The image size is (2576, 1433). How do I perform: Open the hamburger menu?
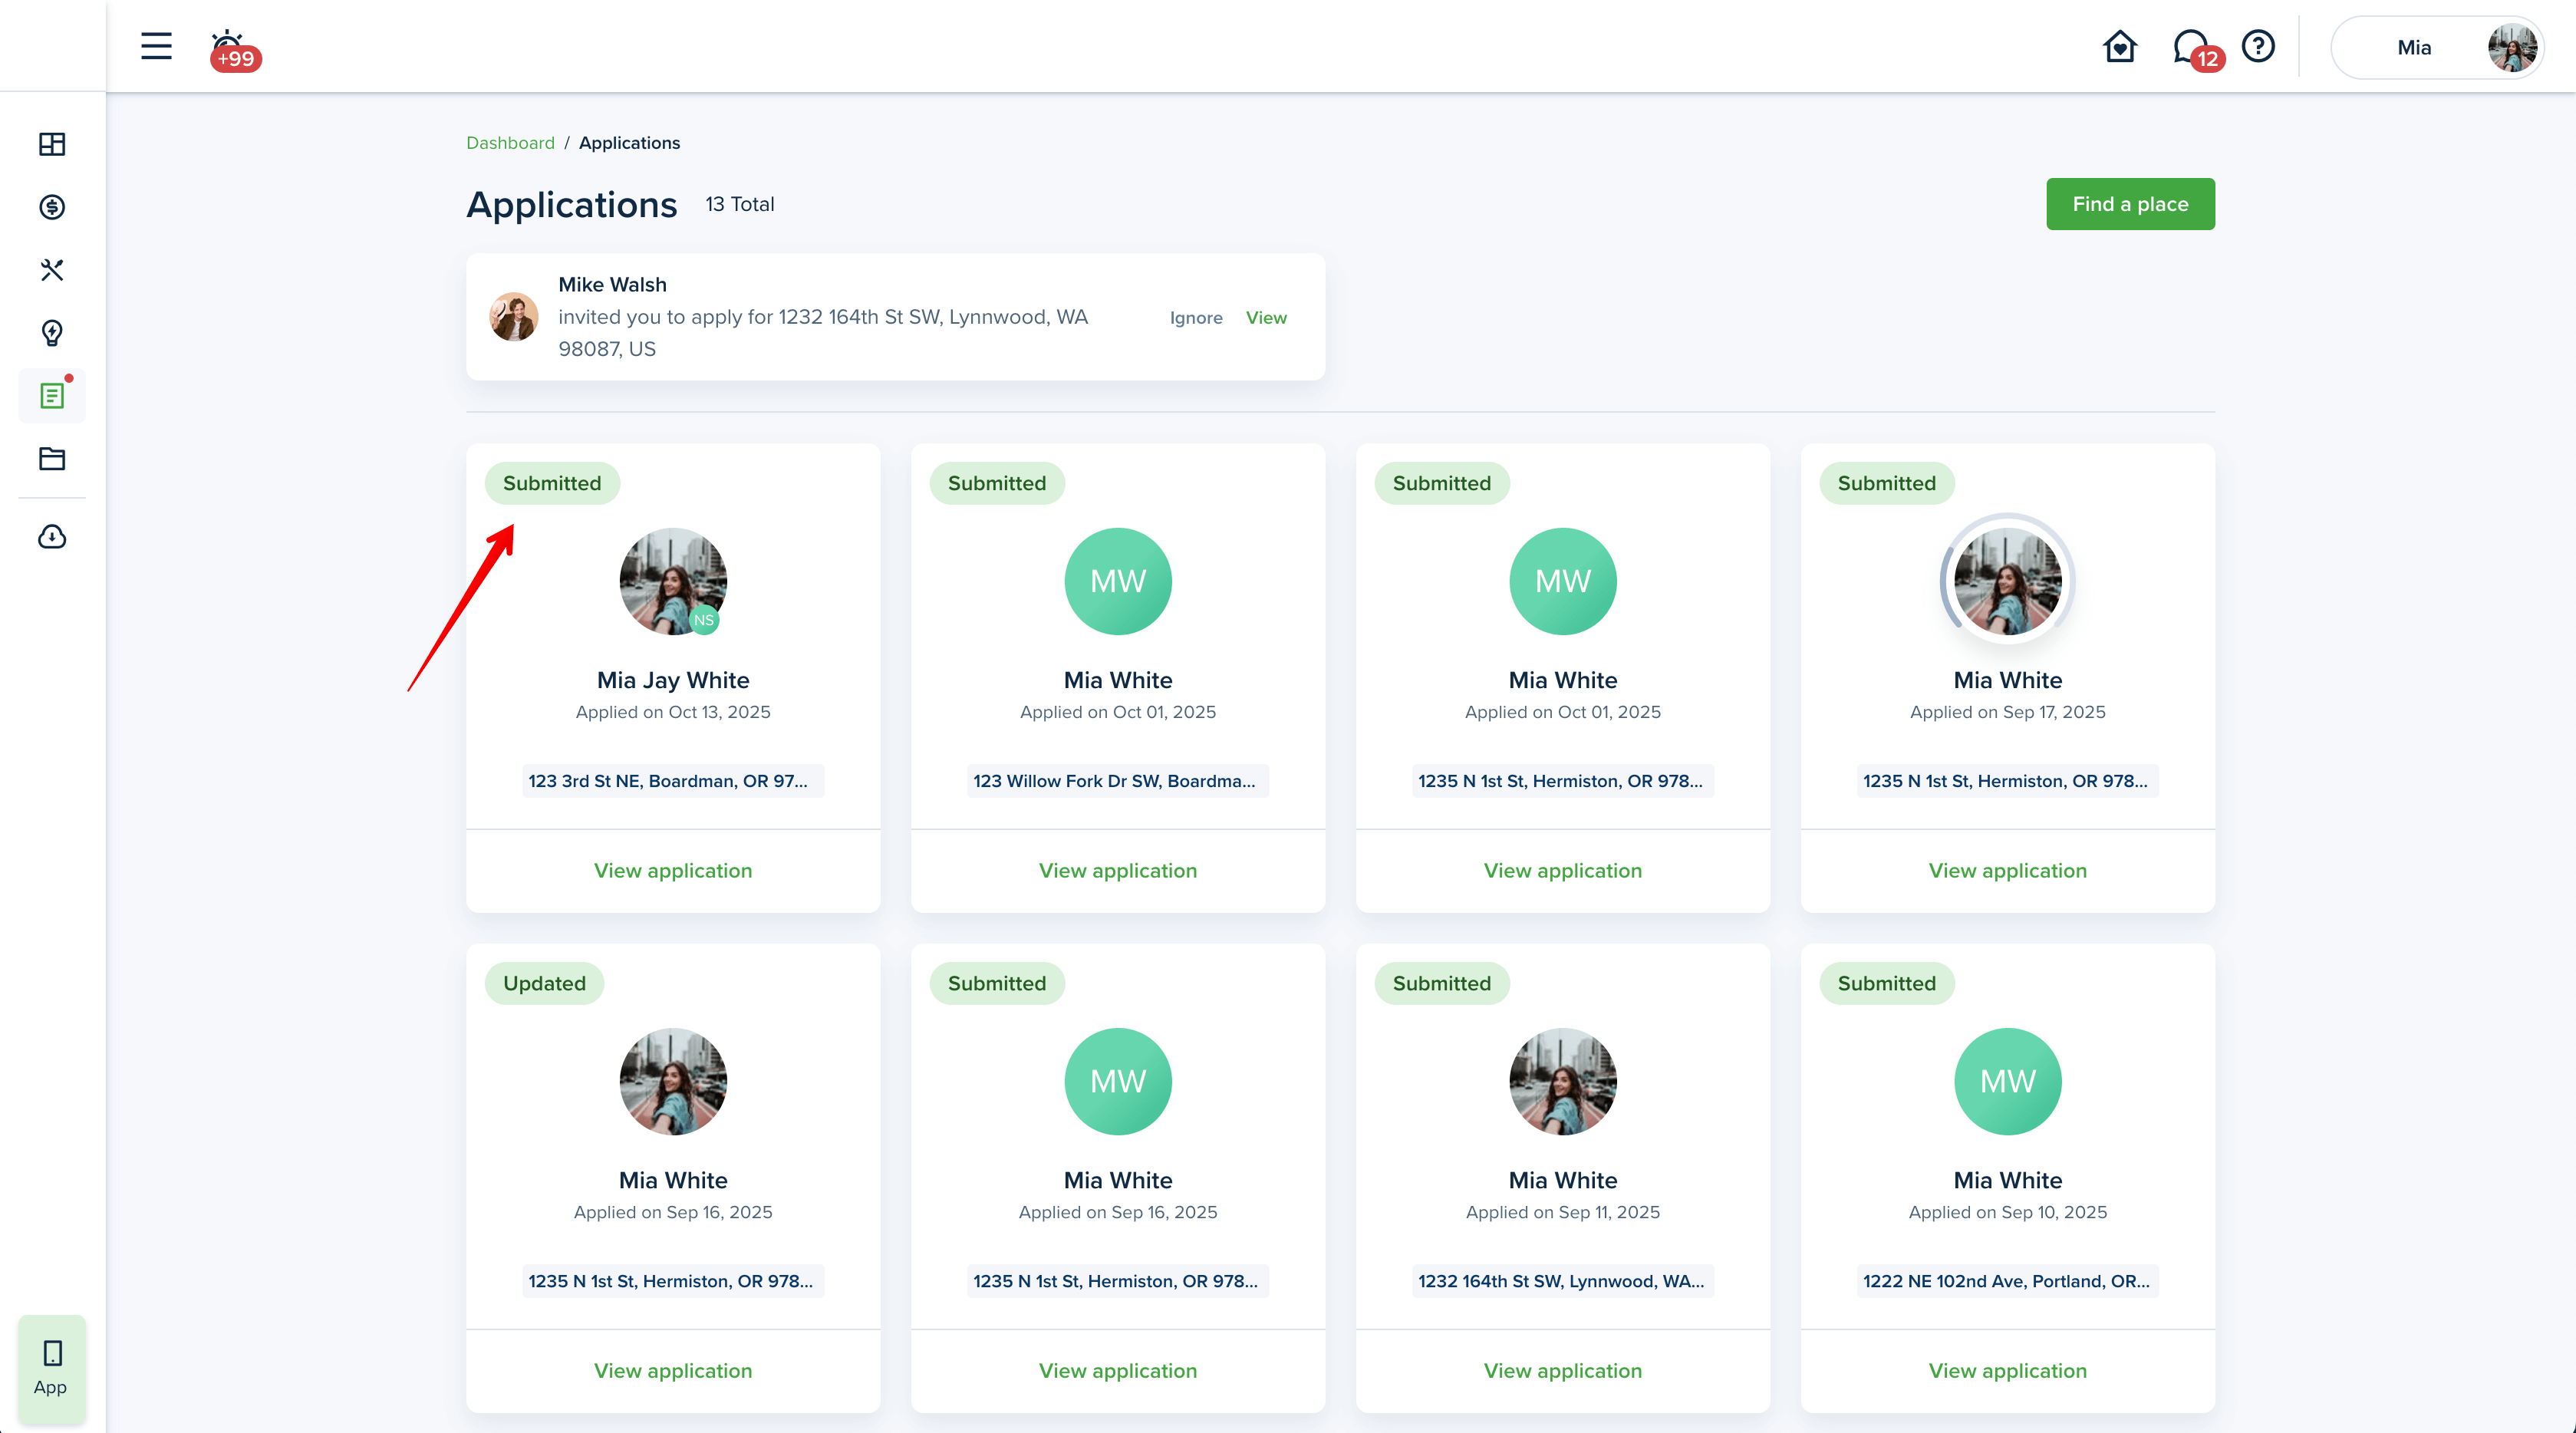[156, 46]
